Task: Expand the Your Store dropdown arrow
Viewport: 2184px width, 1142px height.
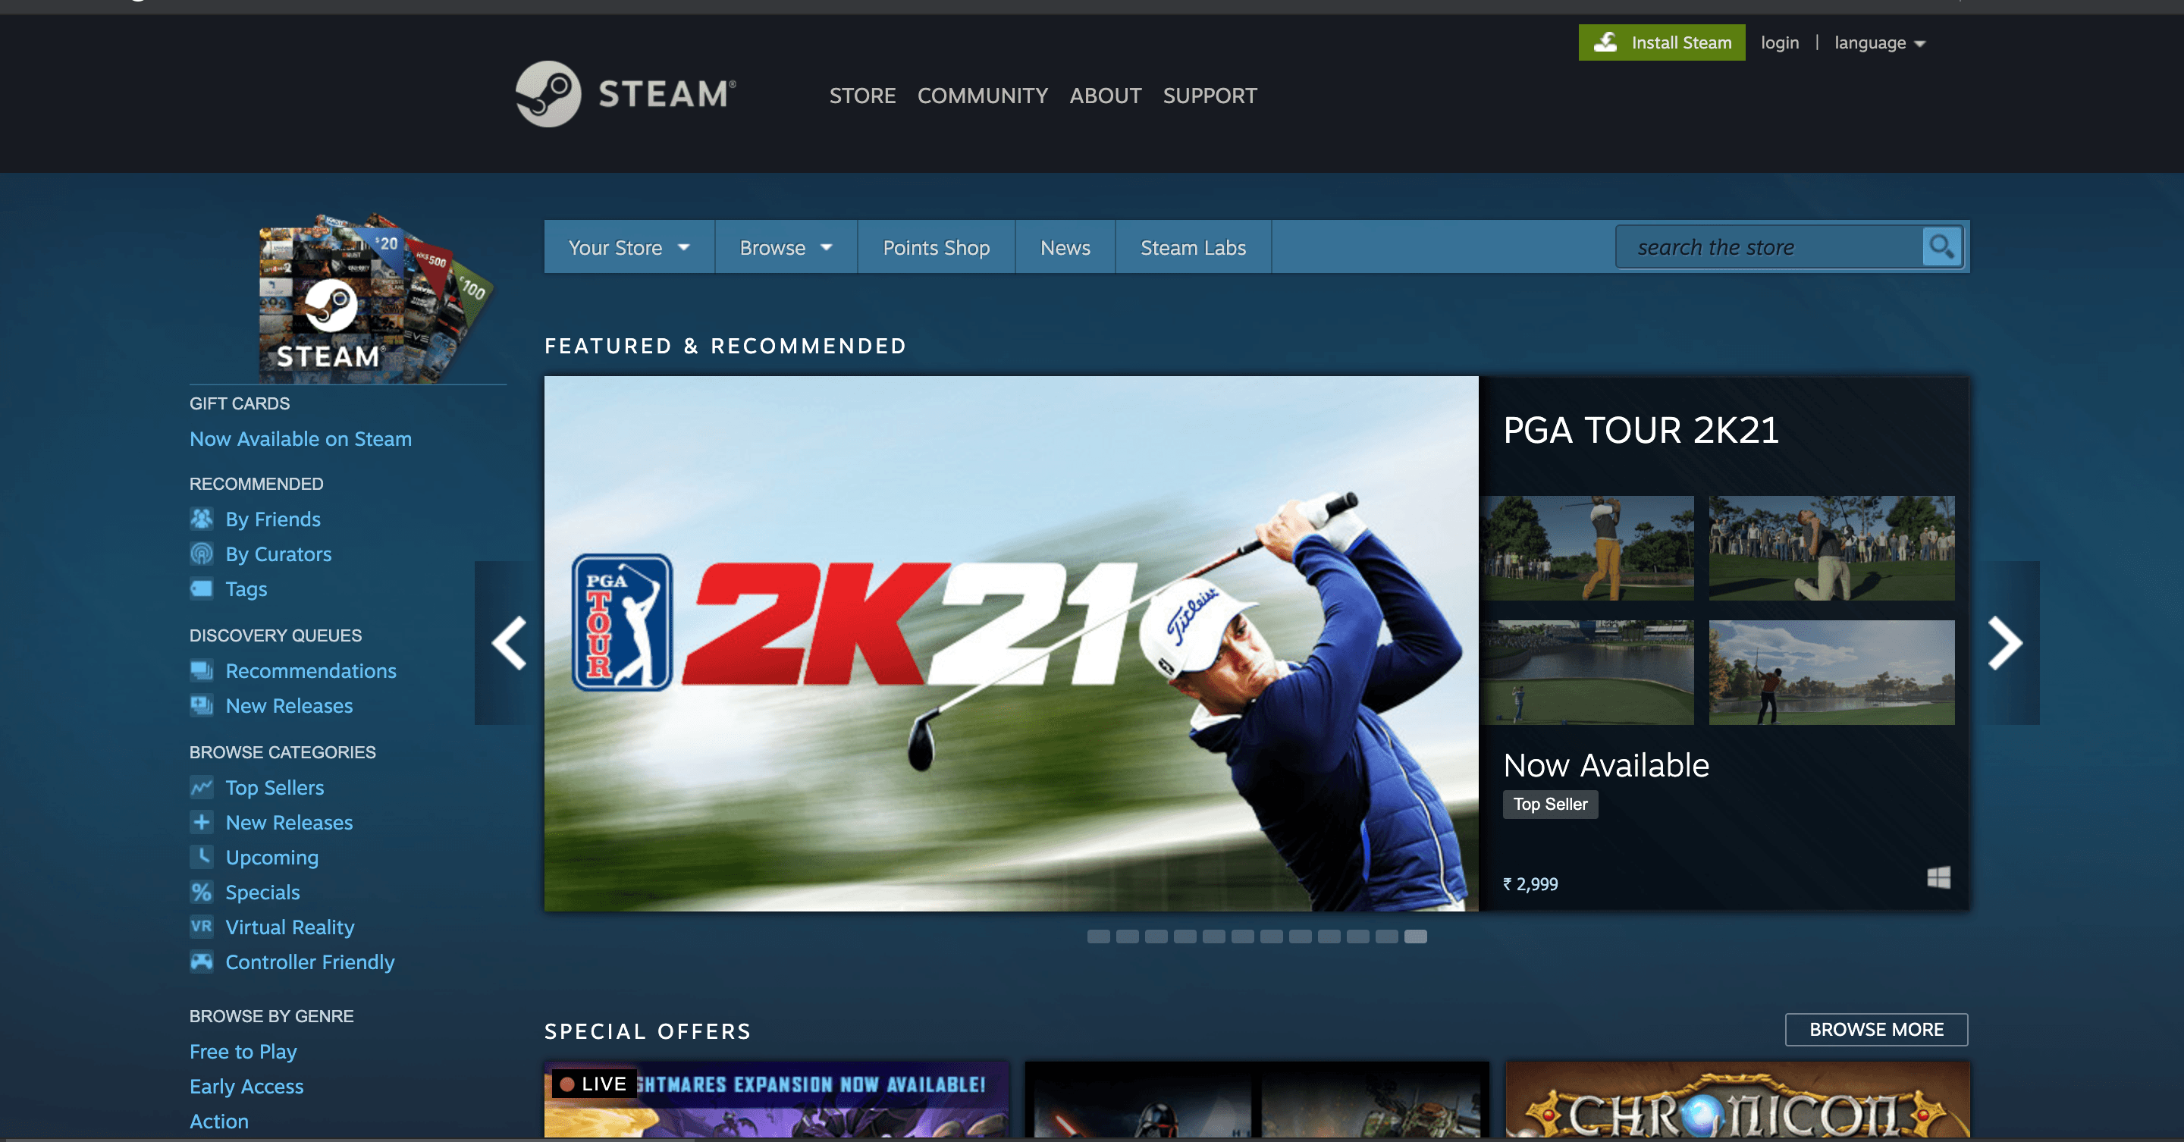Action: [x=683, y=247]
